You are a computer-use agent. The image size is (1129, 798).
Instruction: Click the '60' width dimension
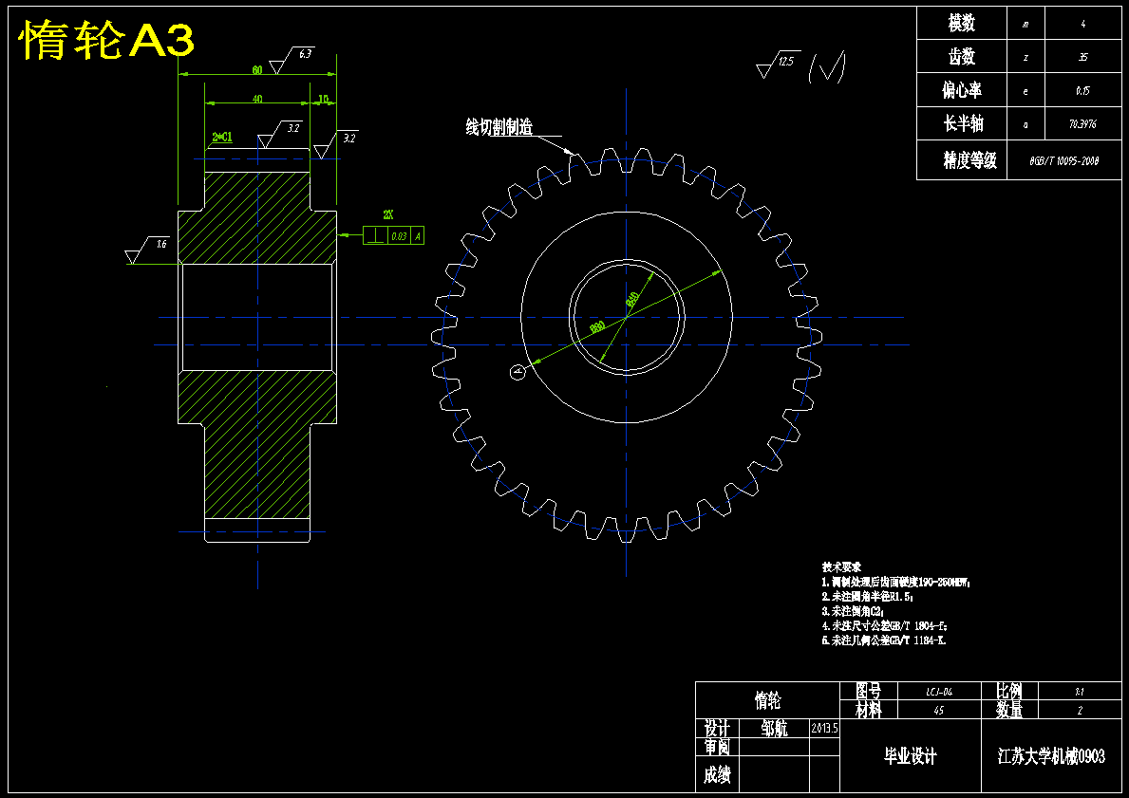(x=256, y=70)
